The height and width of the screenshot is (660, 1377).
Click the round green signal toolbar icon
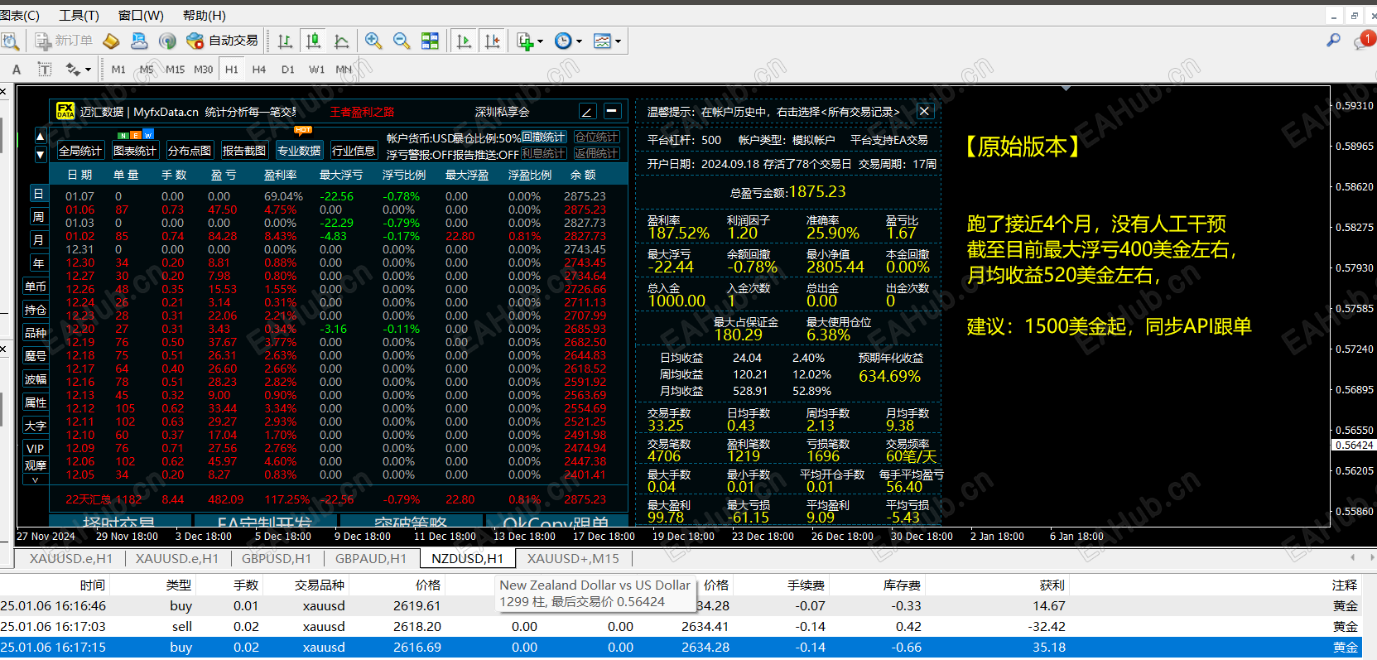(167, 41)
